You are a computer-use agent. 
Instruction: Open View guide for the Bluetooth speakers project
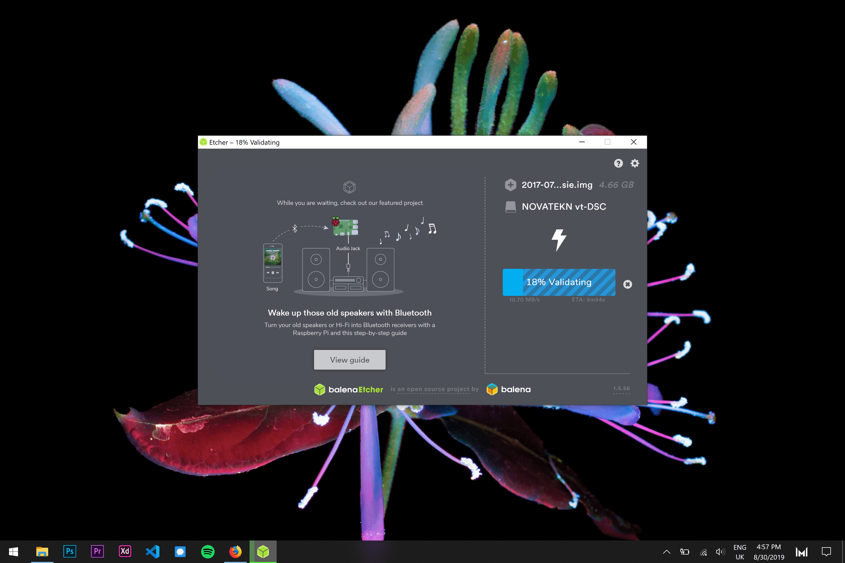(x=350, y=359)
